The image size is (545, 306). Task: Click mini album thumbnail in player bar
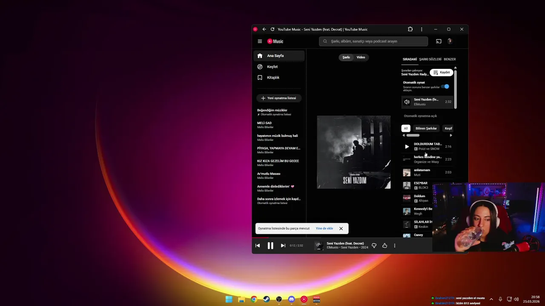[x=318, y=246]
